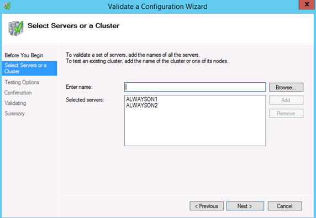Click the servers checkmark header icon
The width and height of the screenshot is (316, 218).
(15, 28)
